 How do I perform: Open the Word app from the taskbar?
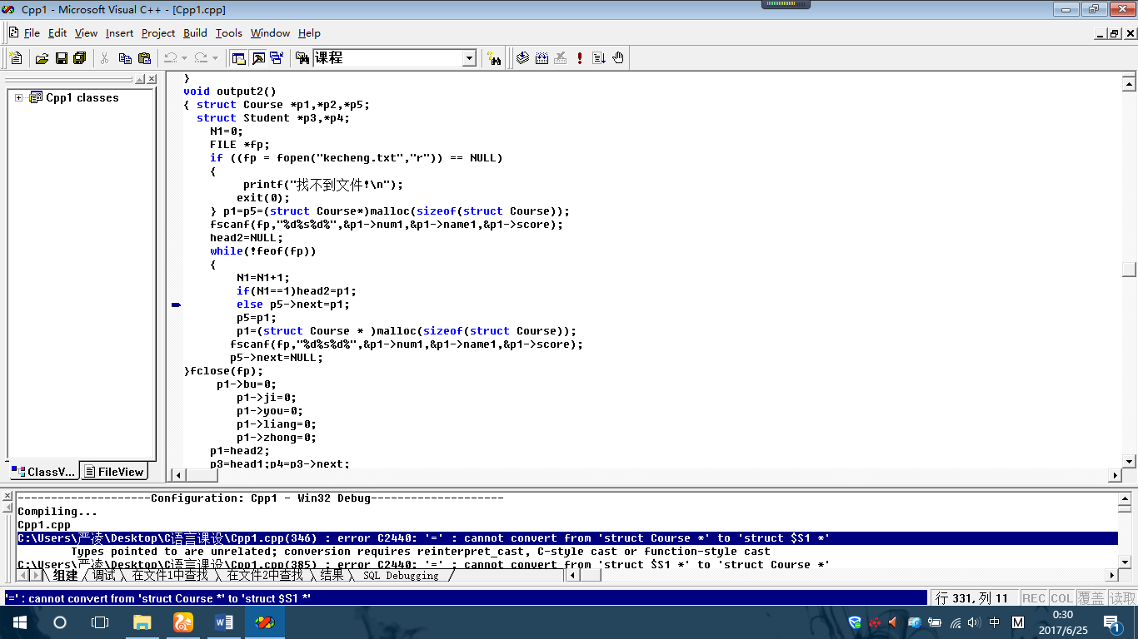224,622
